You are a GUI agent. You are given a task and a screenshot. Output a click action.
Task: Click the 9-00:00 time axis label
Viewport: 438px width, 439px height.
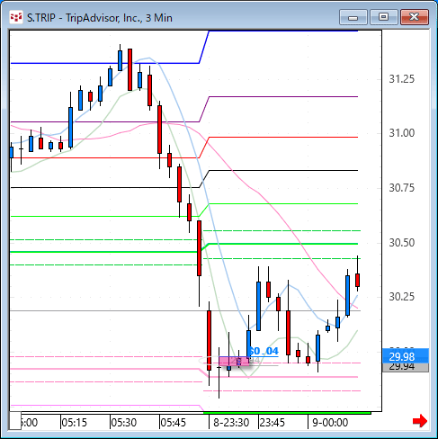click(x=330, y=423)
